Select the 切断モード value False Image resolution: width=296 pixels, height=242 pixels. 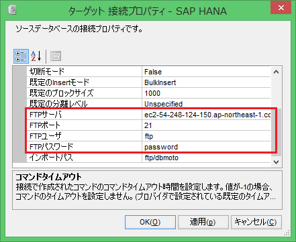(x=206, y=72)
